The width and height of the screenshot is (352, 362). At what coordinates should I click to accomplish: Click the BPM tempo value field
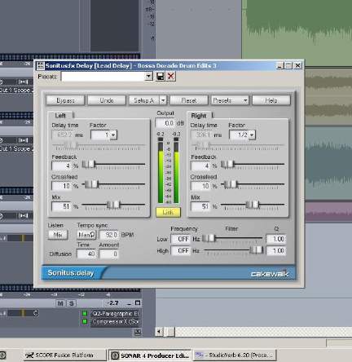click(109, 235)
